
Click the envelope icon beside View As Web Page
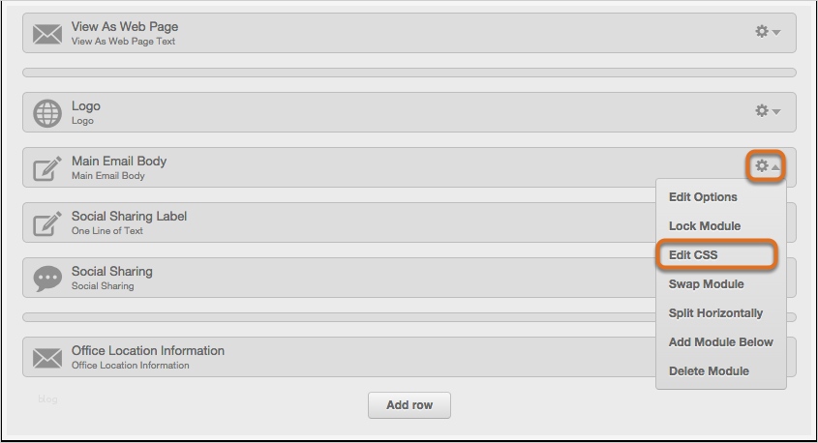(x=47, y=34)
